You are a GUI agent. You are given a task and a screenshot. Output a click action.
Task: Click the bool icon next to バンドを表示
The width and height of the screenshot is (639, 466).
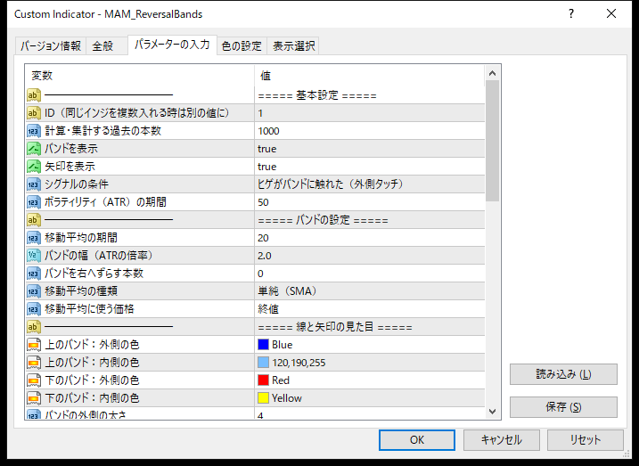34,149
